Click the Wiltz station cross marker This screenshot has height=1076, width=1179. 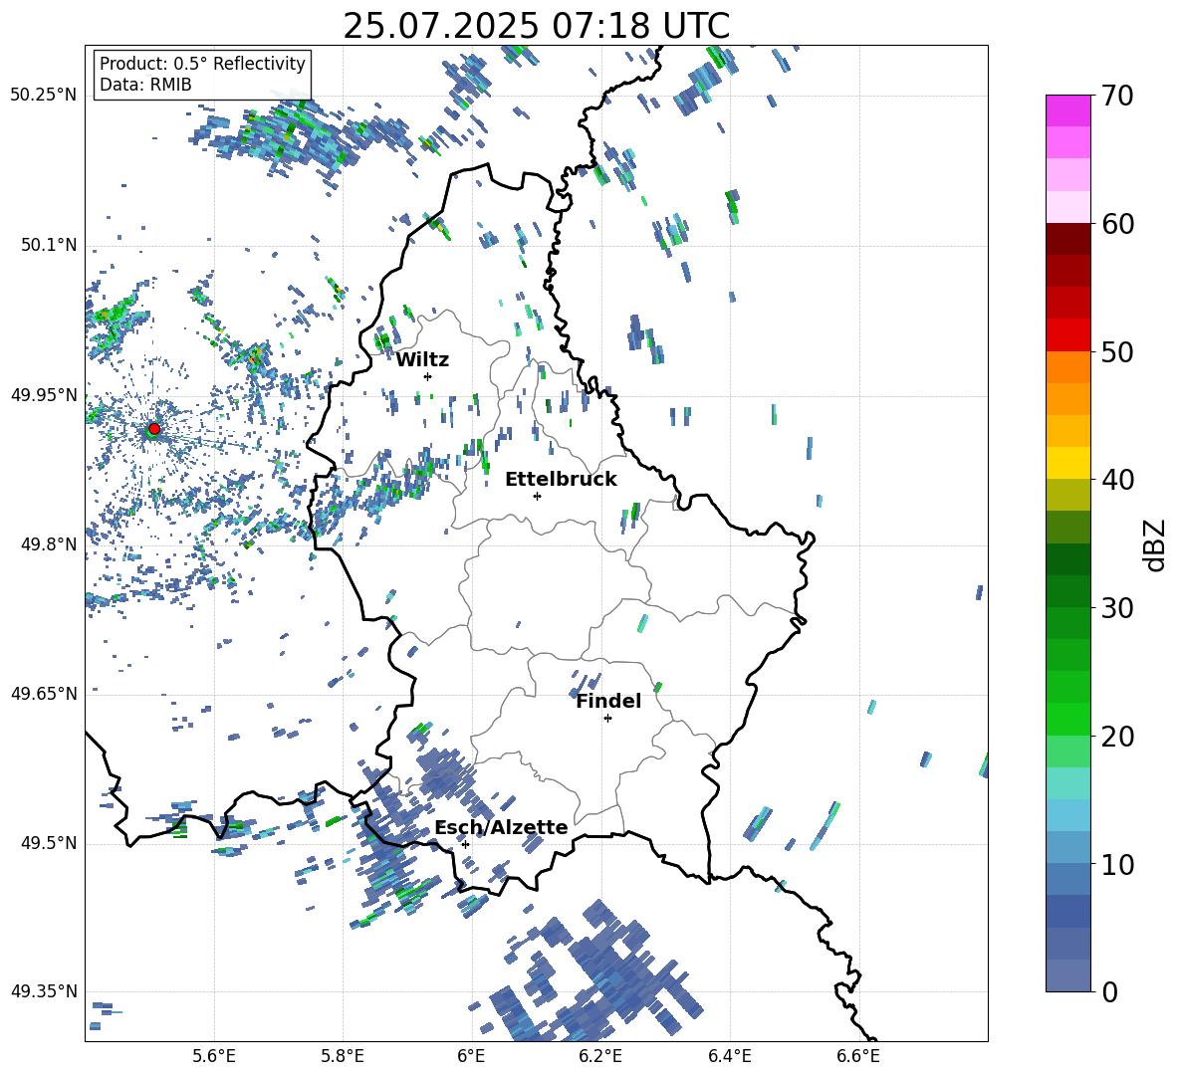point(428,376)
